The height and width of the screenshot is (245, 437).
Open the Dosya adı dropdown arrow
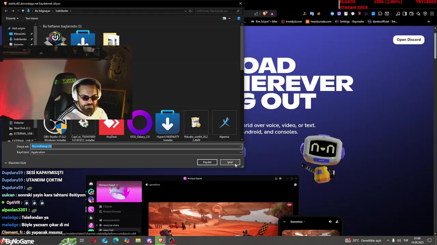[x=241, y=146]
